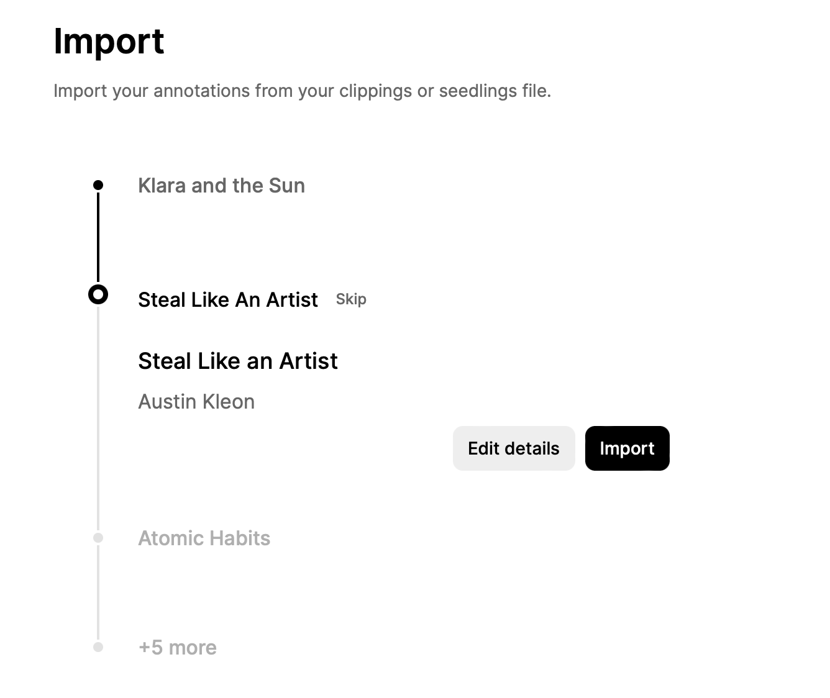This screenshot has height=698, width=830.
Task: Click the timeline connector line between steps
Action: click(x=99, y=239)
